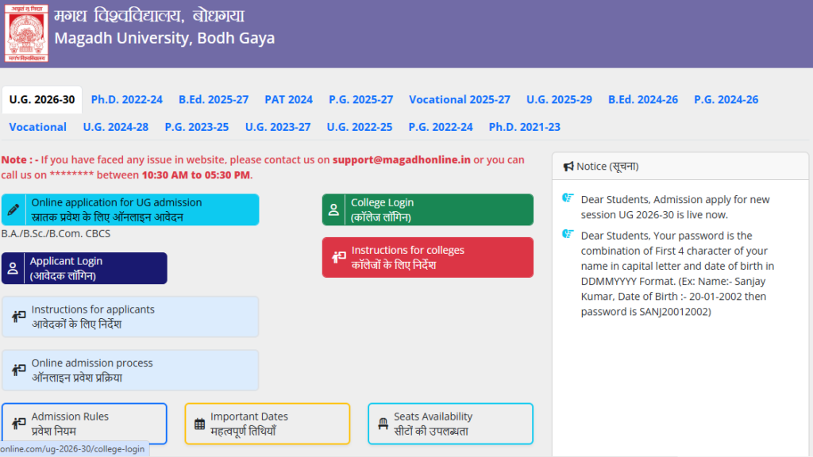Select the Vocational 2025-27 tab
The image size is (813, 457).
[x=460, y=99]
